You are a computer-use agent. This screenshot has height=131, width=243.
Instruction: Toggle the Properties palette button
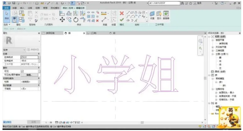pyautogui.click(x=15, y=20)
